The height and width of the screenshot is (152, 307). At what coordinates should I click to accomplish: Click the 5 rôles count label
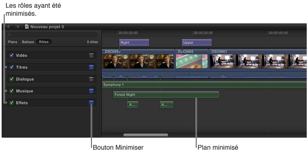coord(92,42)
